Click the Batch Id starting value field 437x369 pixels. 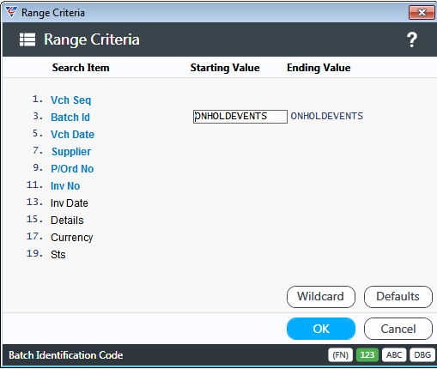(x=240, y=117)
